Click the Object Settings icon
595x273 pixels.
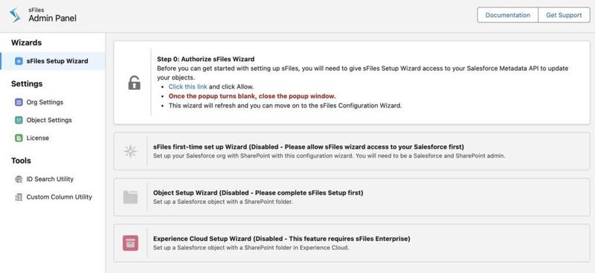point(19,120)
